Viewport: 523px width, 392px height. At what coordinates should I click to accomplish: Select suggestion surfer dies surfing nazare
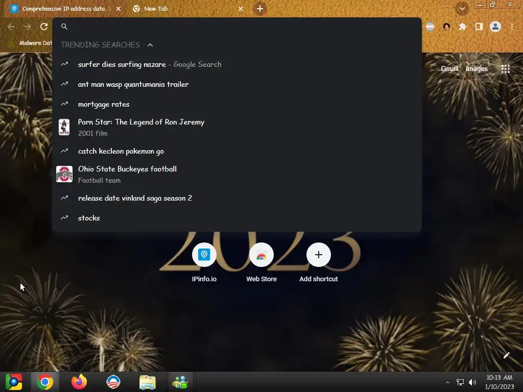[237, 64]
